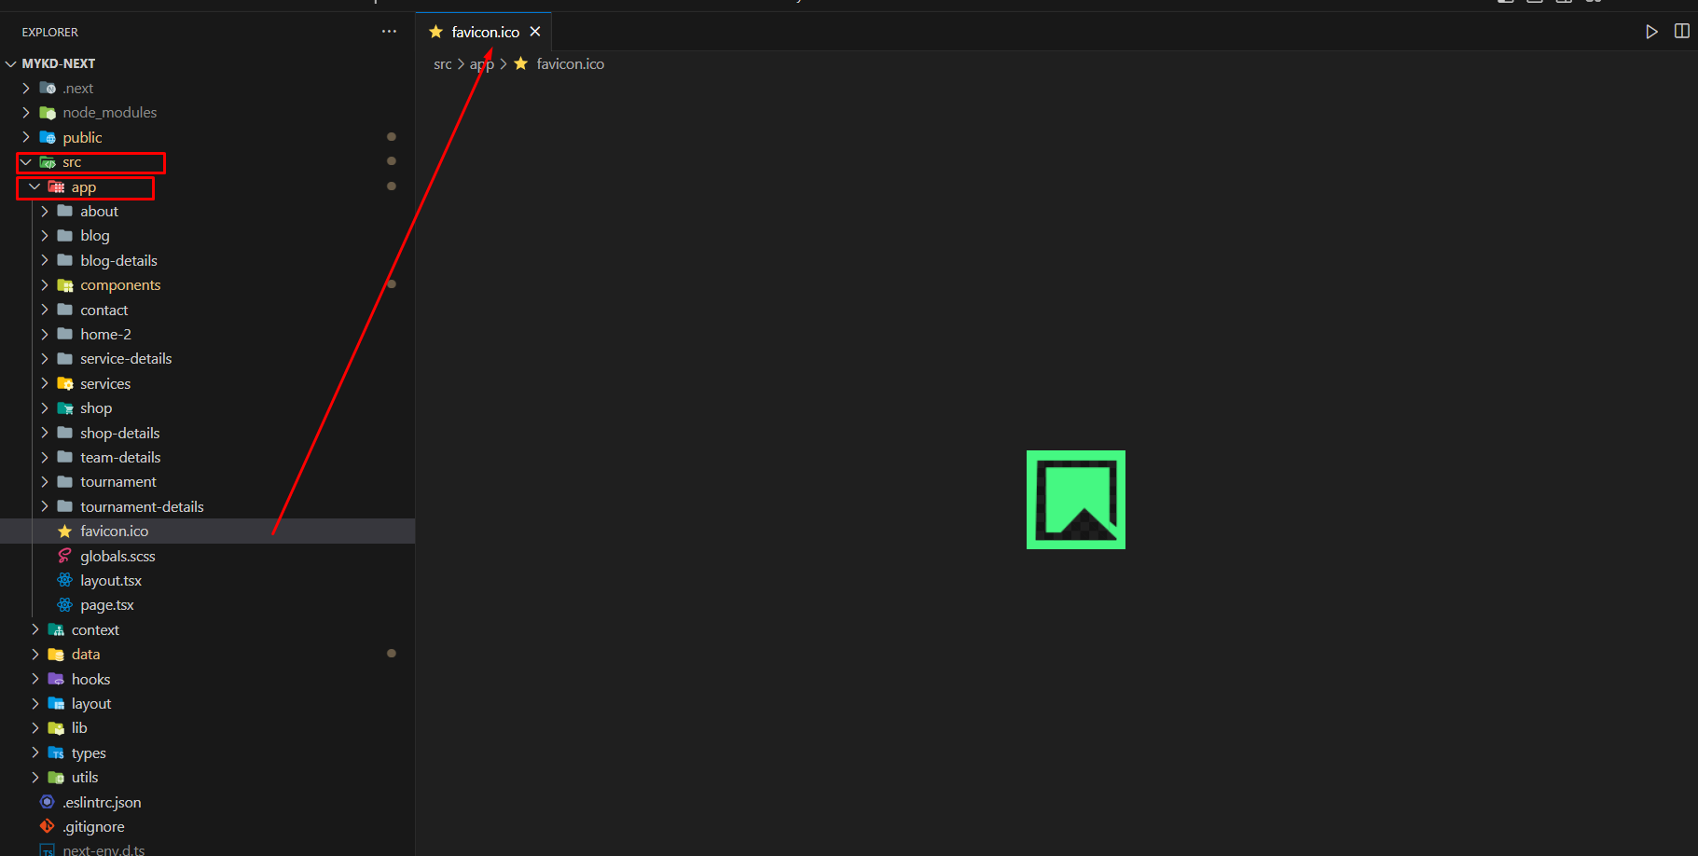The image size is (1698, 856).
Task: Click the green favicon image preview
Action: pos(1075,500)
